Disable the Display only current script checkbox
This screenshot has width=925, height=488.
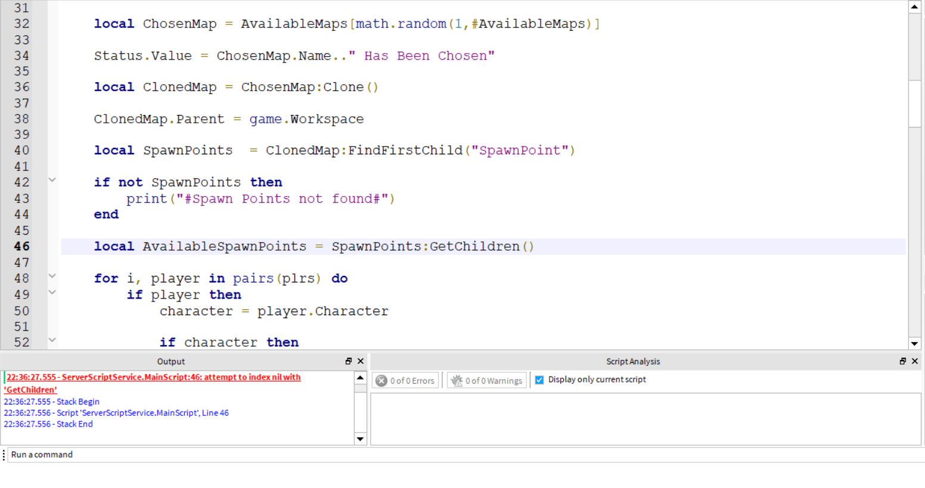[539, 380]
